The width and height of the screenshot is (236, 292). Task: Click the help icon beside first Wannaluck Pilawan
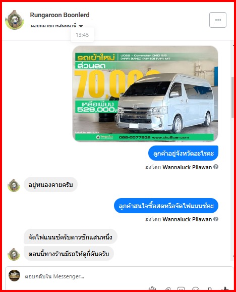(x=216, y=167)
